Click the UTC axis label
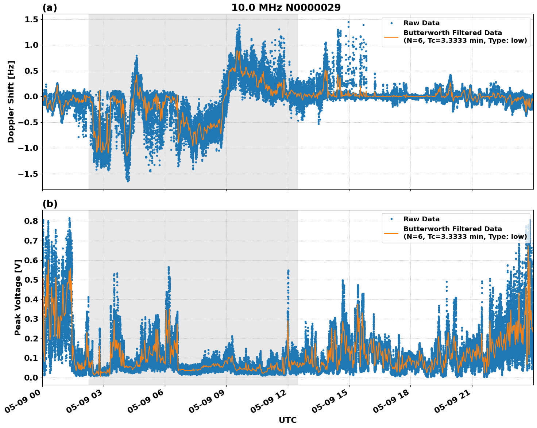537x428 pixels. (x=288, y=420)
